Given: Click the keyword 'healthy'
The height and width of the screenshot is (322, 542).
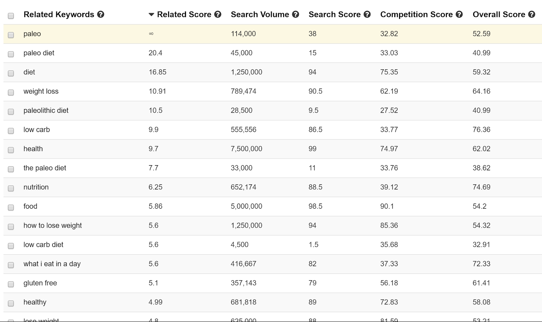Looking at the screenshot, I should coord(35,302).
